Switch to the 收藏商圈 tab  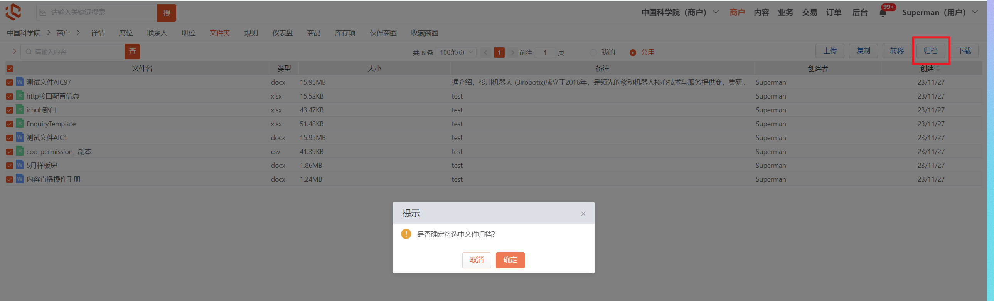(x=425, y=33)
